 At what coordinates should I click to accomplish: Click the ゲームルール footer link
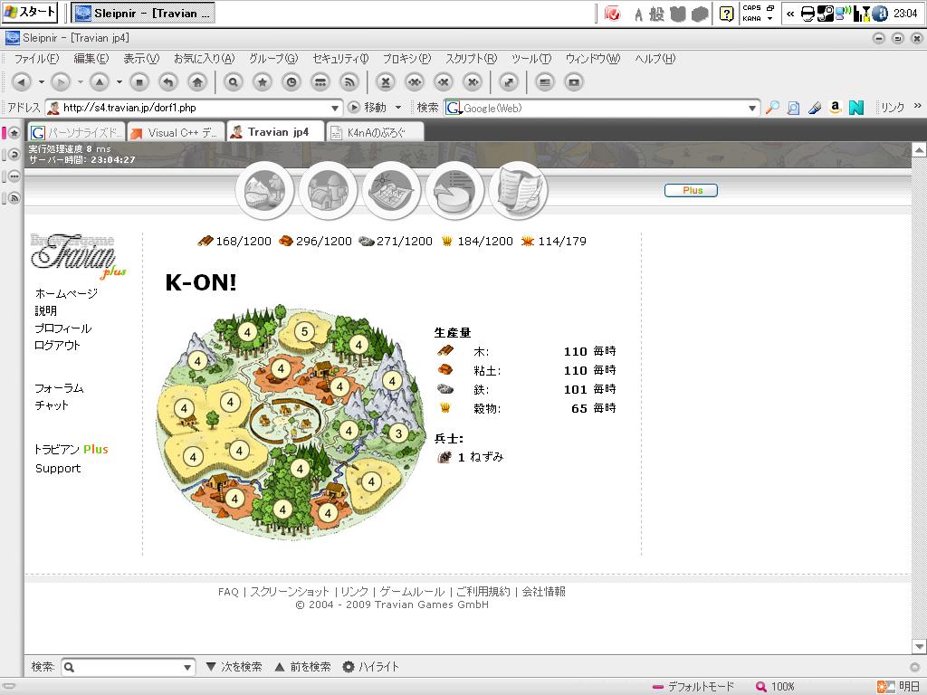tap(412, 592)
